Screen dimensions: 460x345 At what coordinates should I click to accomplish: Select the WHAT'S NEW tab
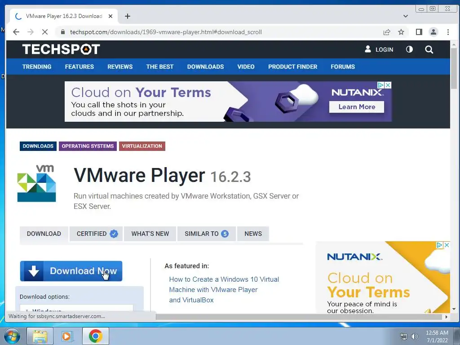150,234
